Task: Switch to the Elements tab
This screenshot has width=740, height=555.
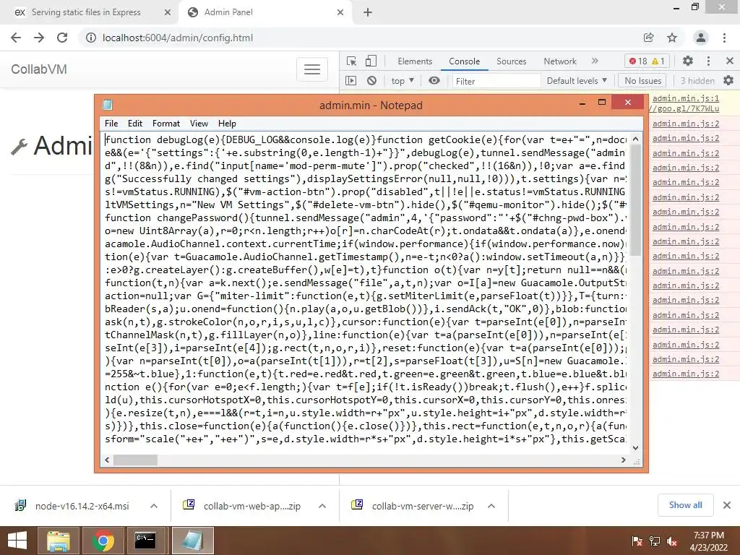Action: (415, 61)
